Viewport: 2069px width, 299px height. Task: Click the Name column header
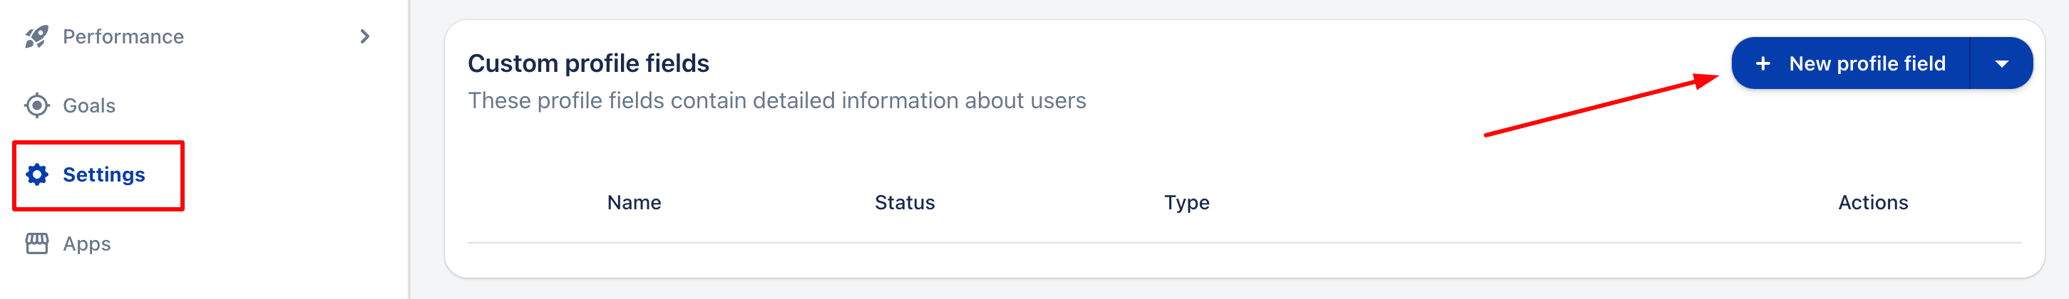tap(634, 203)
